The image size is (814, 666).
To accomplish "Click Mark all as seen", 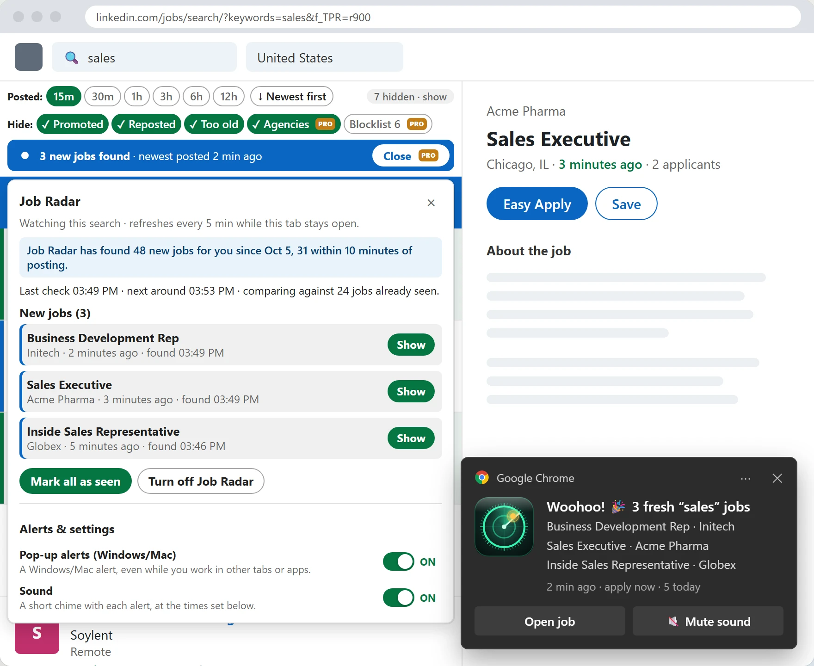I will [x=75, y=481].
